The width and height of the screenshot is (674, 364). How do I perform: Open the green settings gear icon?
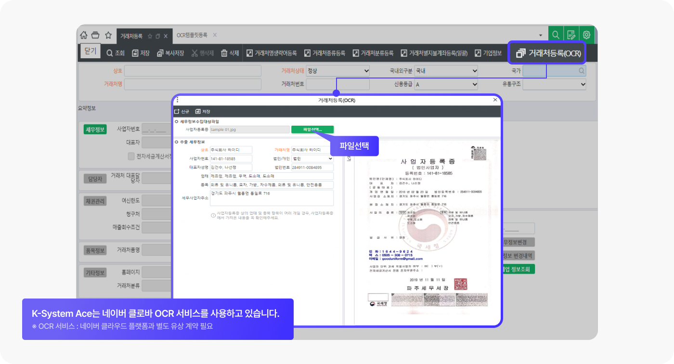(x=586, y=35)
